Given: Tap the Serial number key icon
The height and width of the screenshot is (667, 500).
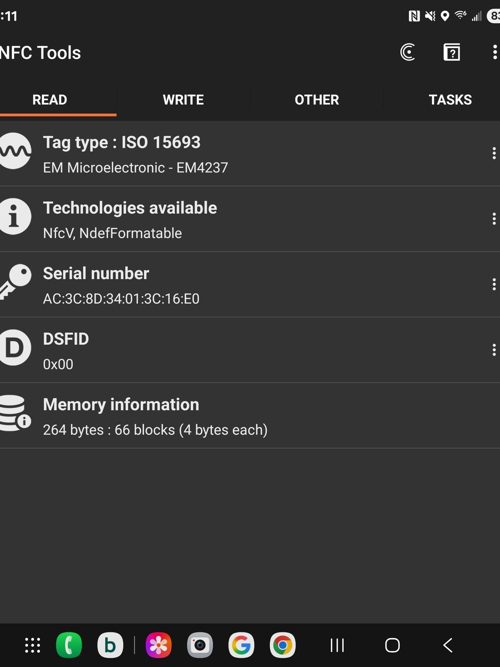Looking at the screenshot, I should pyautogui.click(x=14, y=282).
